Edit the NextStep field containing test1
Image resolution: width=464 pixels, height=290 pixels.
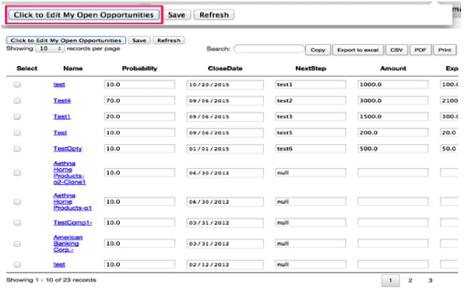point(310,85)
